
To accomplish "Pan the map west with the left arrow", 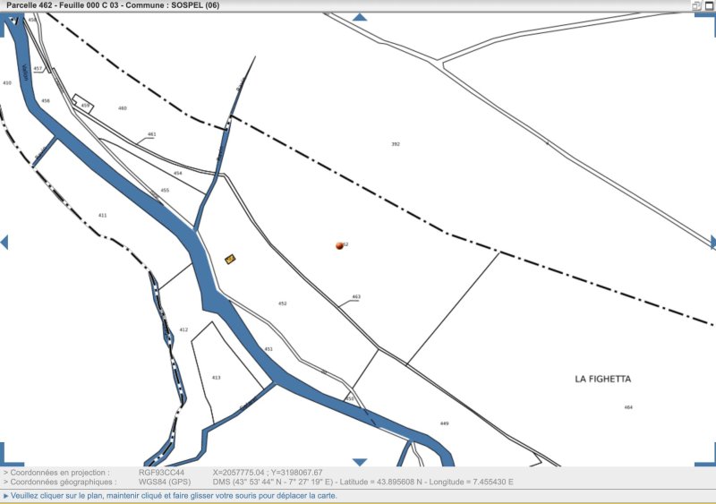I will [x=4, y=243].
